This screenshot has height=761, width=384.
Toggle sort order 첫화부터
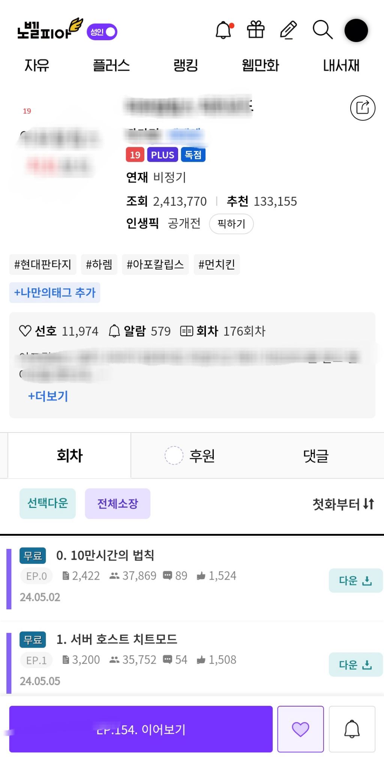(x=343, y=504)
